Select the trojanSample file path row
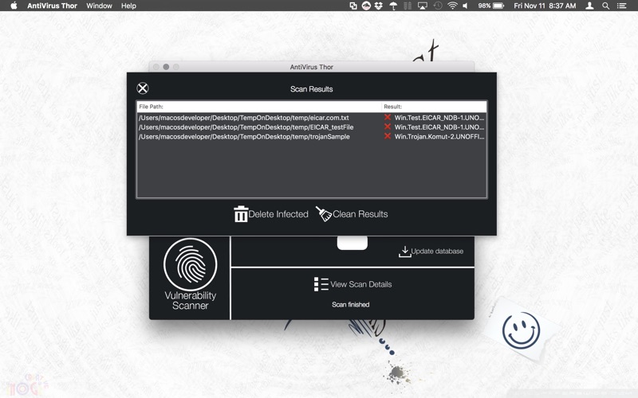The height and width of the screenshot is (398, 638). point(244,137)
